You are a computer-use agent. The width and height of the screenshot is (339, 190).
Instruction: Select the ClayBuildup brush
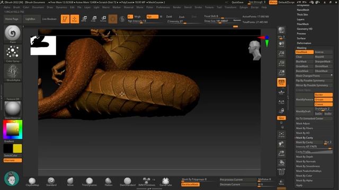click(32, 182)
